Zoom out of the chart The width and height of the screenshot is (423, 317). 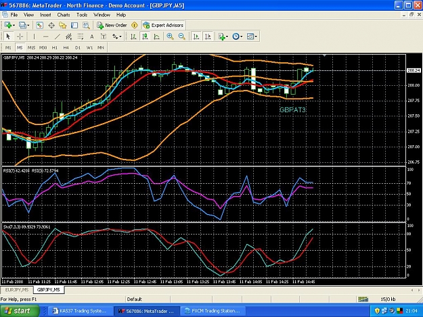click(x=182, y=36)
